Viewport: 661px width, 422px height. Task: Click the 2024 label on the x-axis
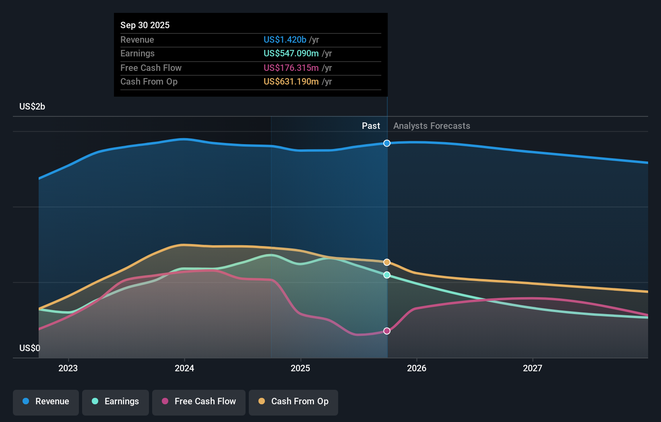click(x=184, y=368)
